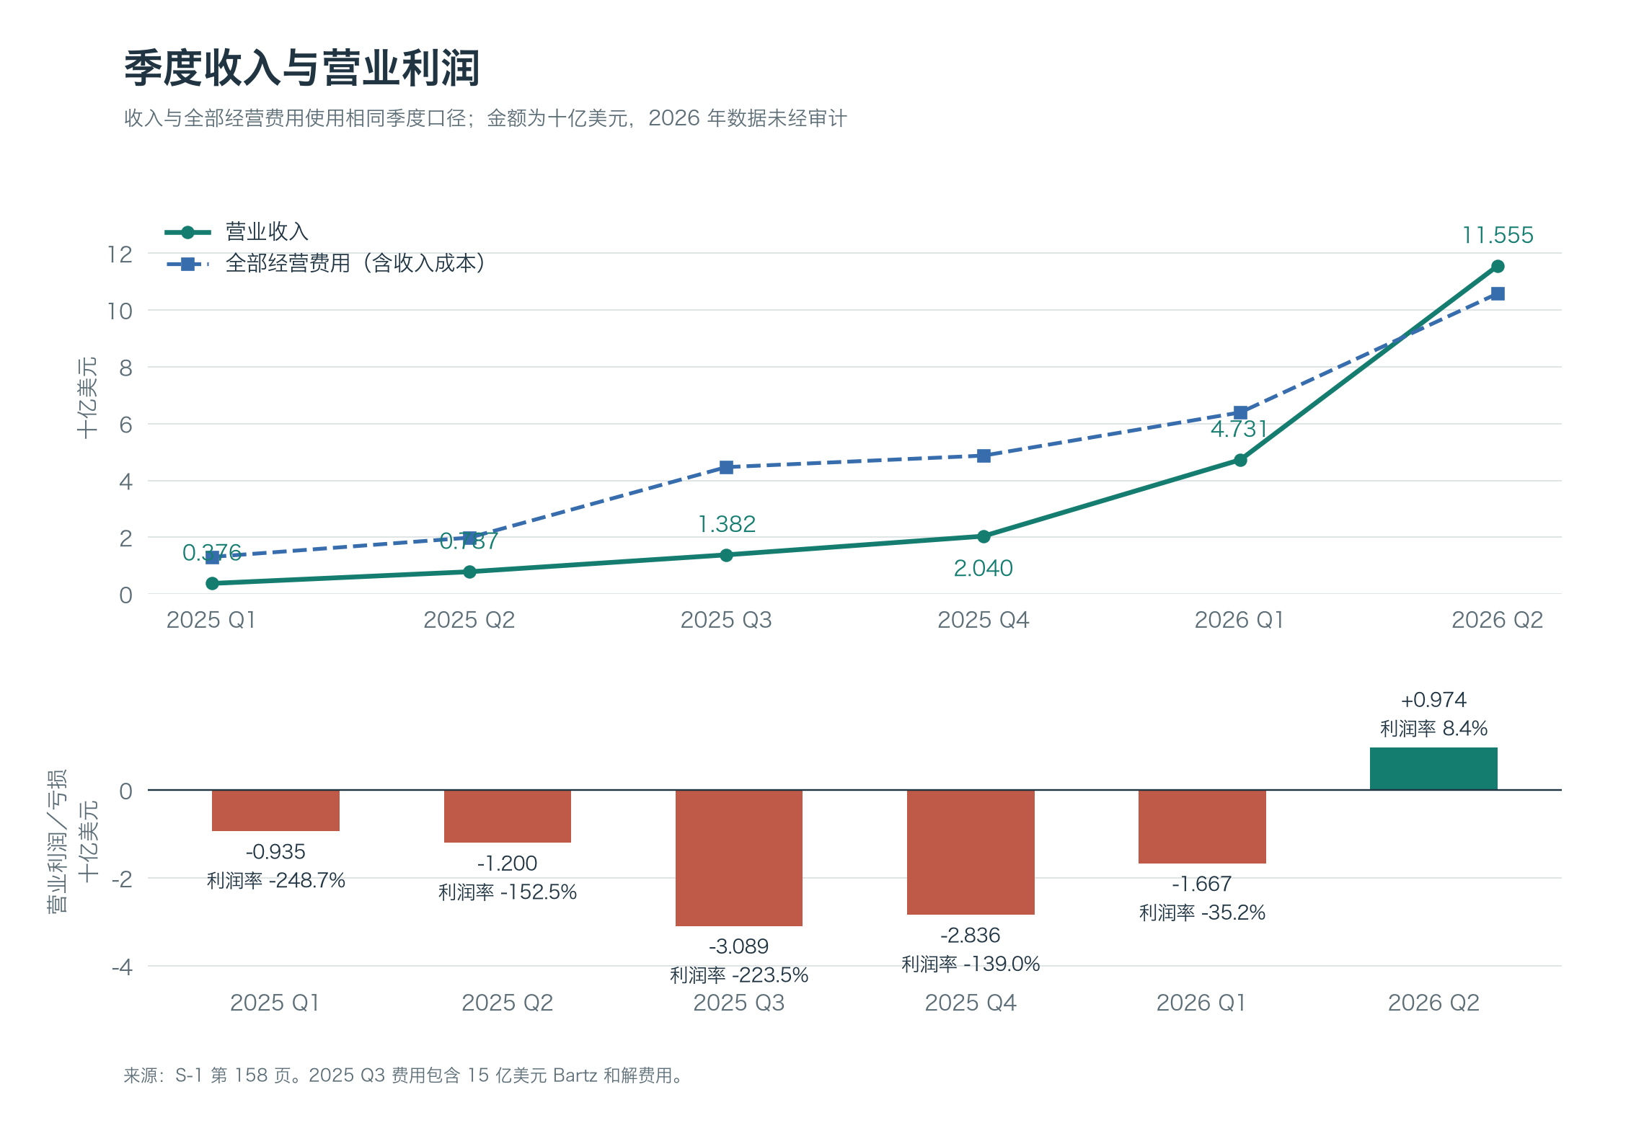Click the text 利润率 -35.2%
Viewport: 1644px width, 1123px height.
click(1202, 913)
